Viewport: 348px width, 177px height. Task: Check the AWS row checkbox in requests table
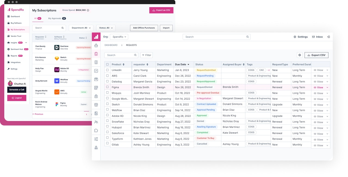(x=107, y=76)
